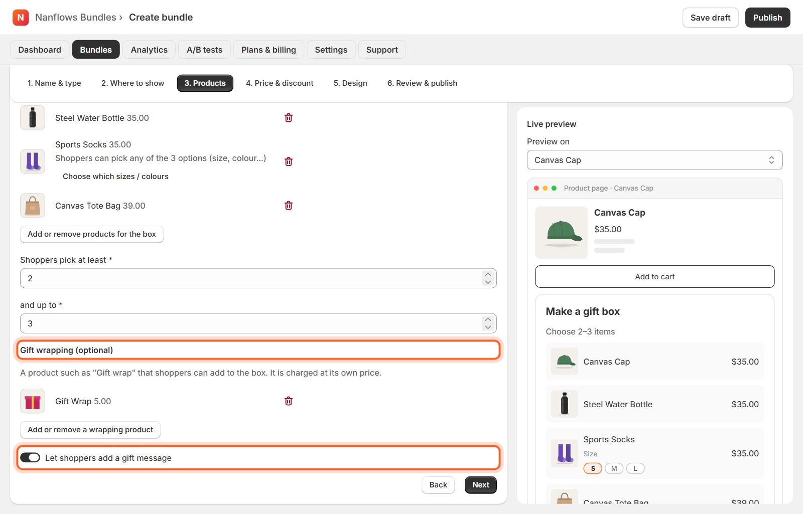Increase the and up to value
803x514 pixels.
pyautogui.click(x=488, y=319)
